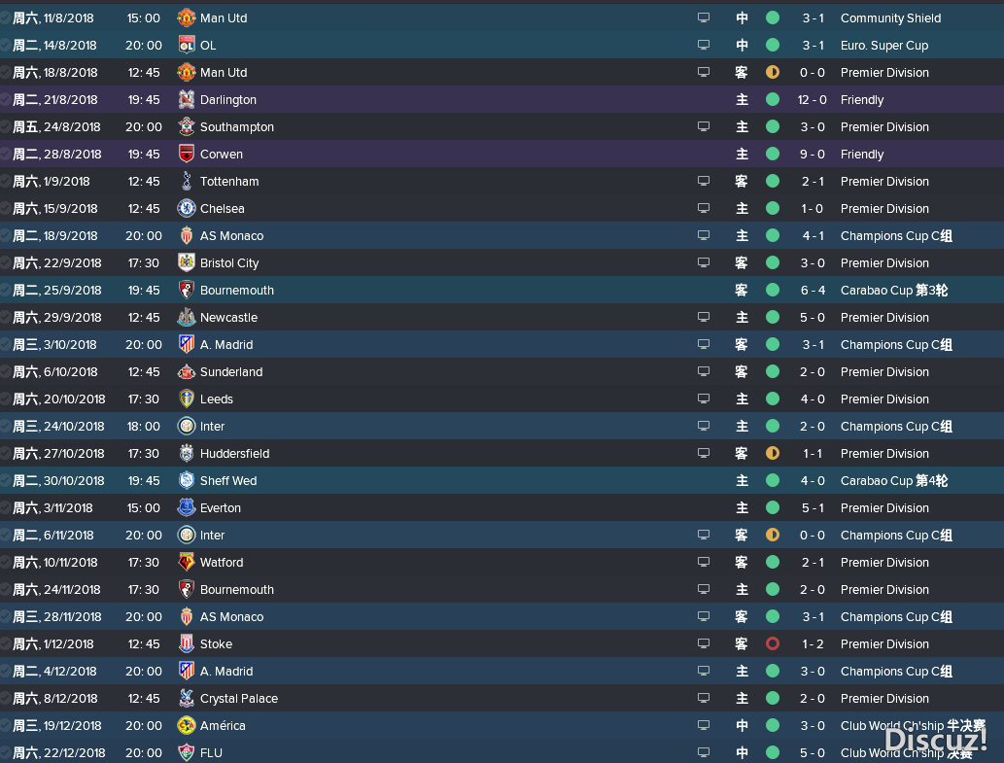Viewport: 1004px width, 763px height.
Task: Toggle the checkmark beside 1/12/2018 fixture
Action: tap(5, 644)
